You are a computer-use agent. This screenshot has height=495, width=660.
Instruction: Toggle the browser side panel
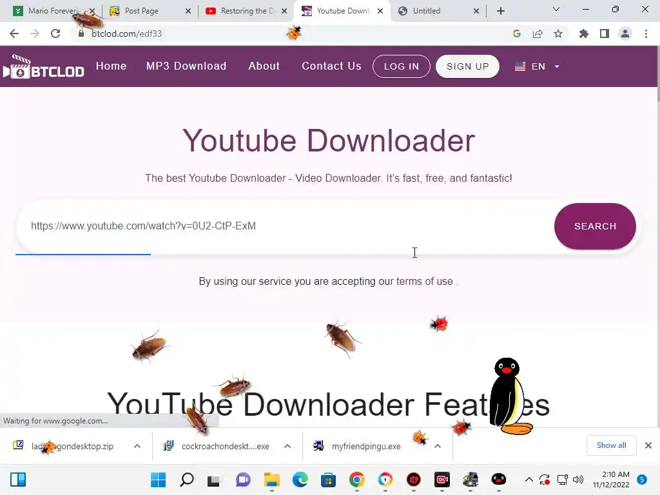pyautogui.click(x=605, y=34)
